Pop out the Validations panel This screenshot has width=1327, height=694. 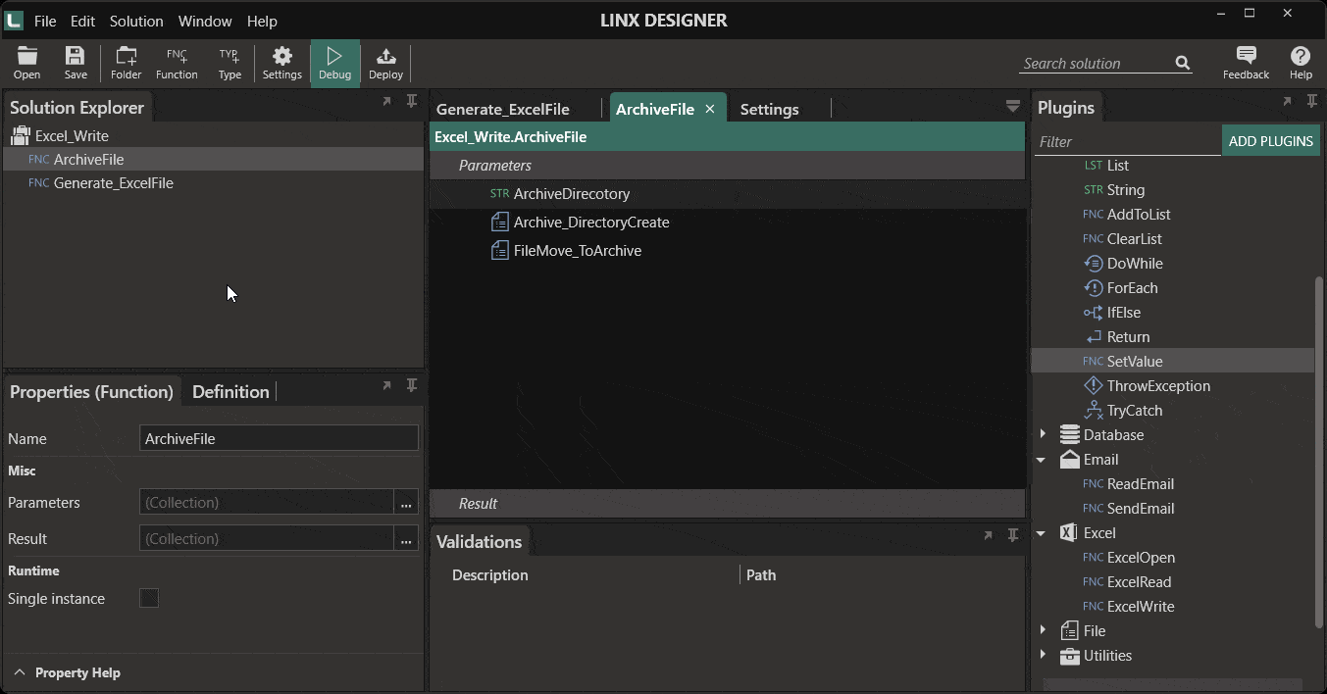(x=988, y=535)
